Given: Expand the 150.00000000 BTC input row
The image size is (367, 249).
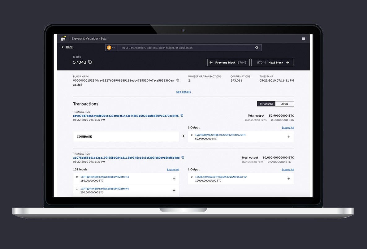Looking at the screenshot, I should (x=174, y=179).
